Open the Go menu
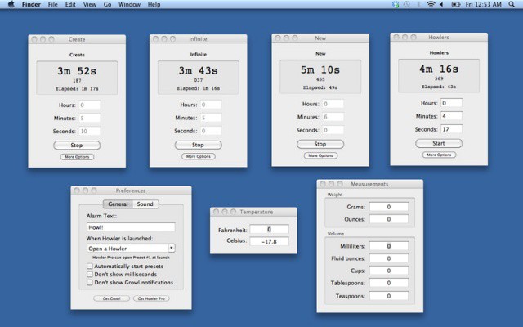The height and width of the screenshot is (327, 523). 108,5
